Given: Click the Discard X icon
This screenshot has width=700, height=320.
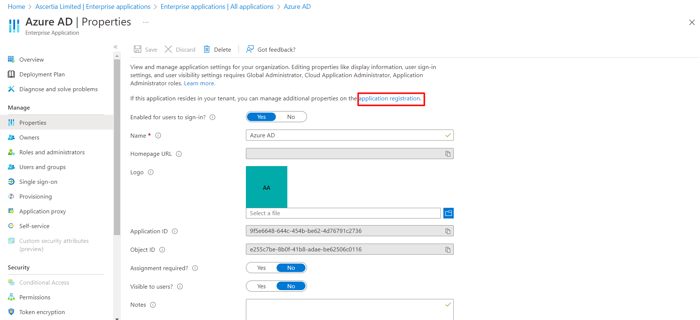Looking at the screenshot, I should (168, 49).
